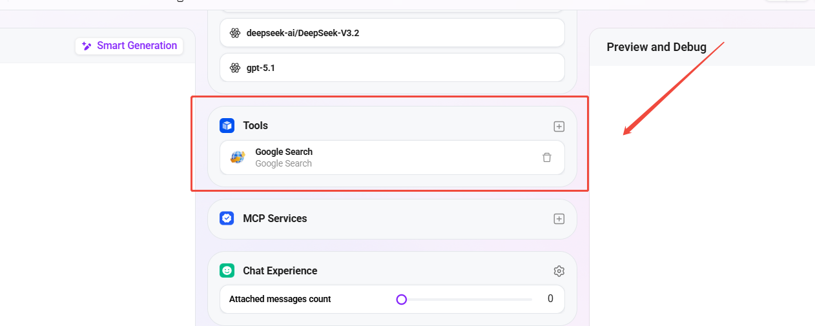
Task: Delete the Google Search tool
Action: click(547, 158)
